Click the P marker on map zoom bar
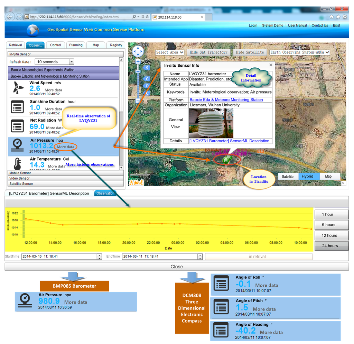 click(x=147, y=86)
